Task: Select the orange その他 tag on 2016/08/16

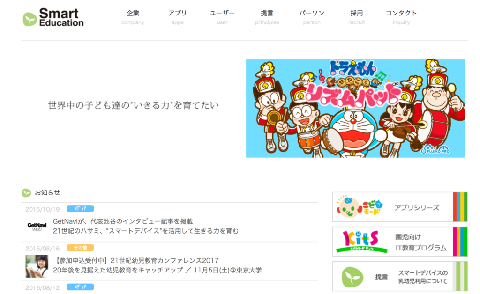Action: click(x=80, y=248)
